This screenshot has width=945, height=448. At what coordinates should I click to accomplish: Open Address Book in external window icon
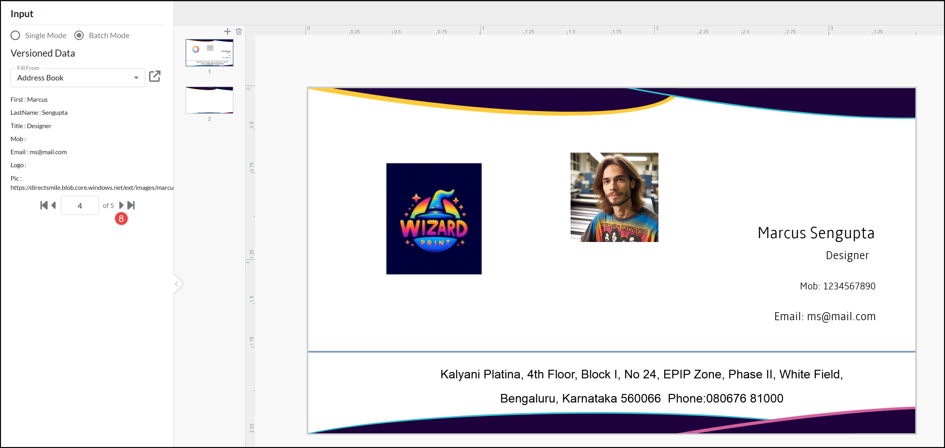154,76
